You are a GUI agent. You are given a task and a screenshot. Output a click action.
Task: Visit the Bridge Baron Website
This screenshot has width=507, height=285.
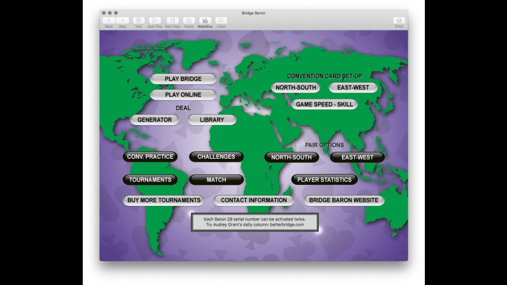point(344,200)
